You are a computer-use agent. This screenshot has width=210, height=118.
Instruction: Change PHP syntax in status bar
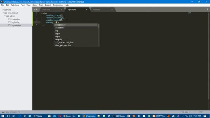point(201,112)
